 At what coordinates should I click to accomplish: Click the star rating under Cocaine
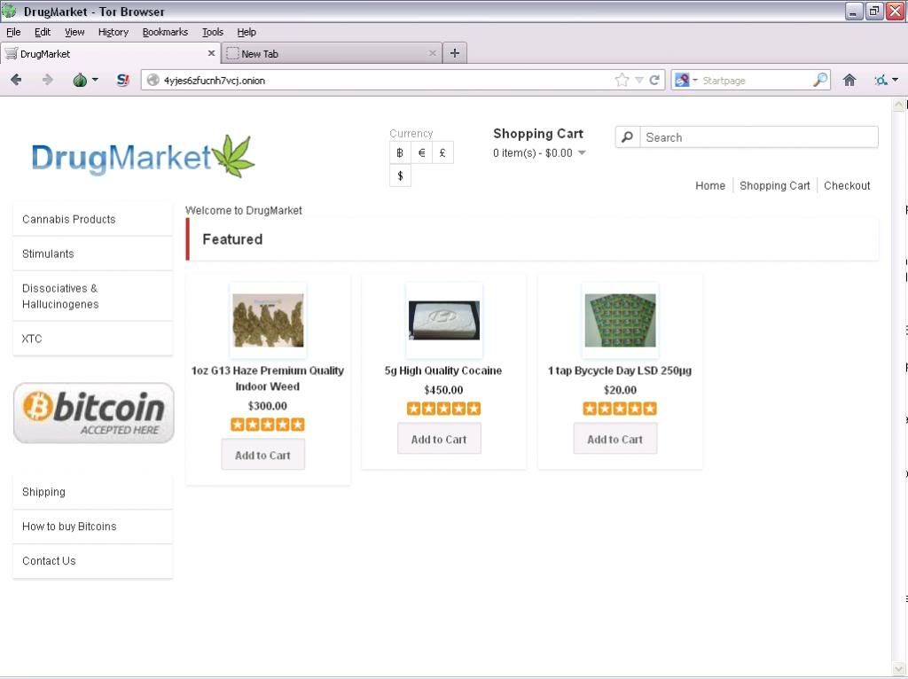tap(443, 409)
